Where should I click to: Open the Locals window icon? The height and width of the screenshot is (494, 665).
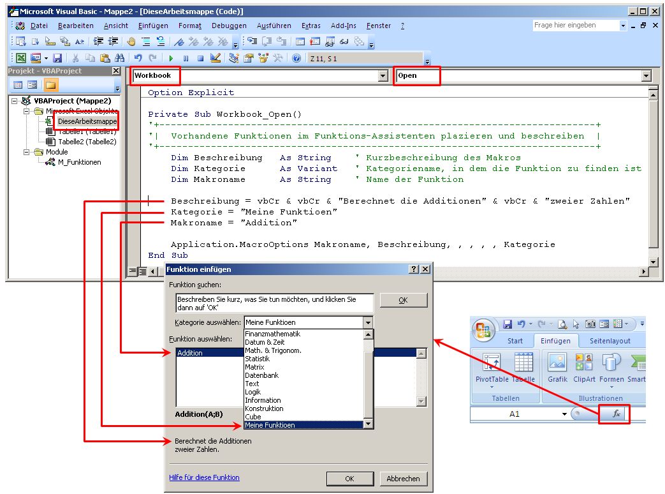coord(300,41)
